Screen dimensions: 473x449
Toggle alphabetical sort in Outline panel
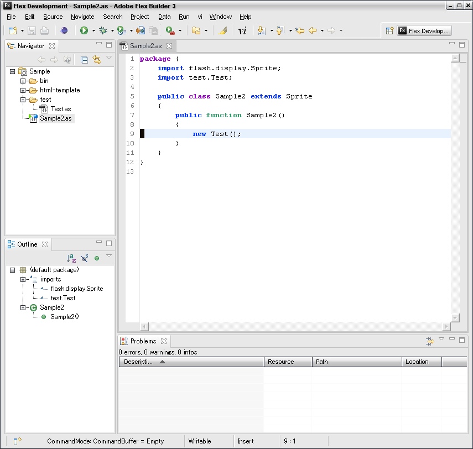[71, 258]
